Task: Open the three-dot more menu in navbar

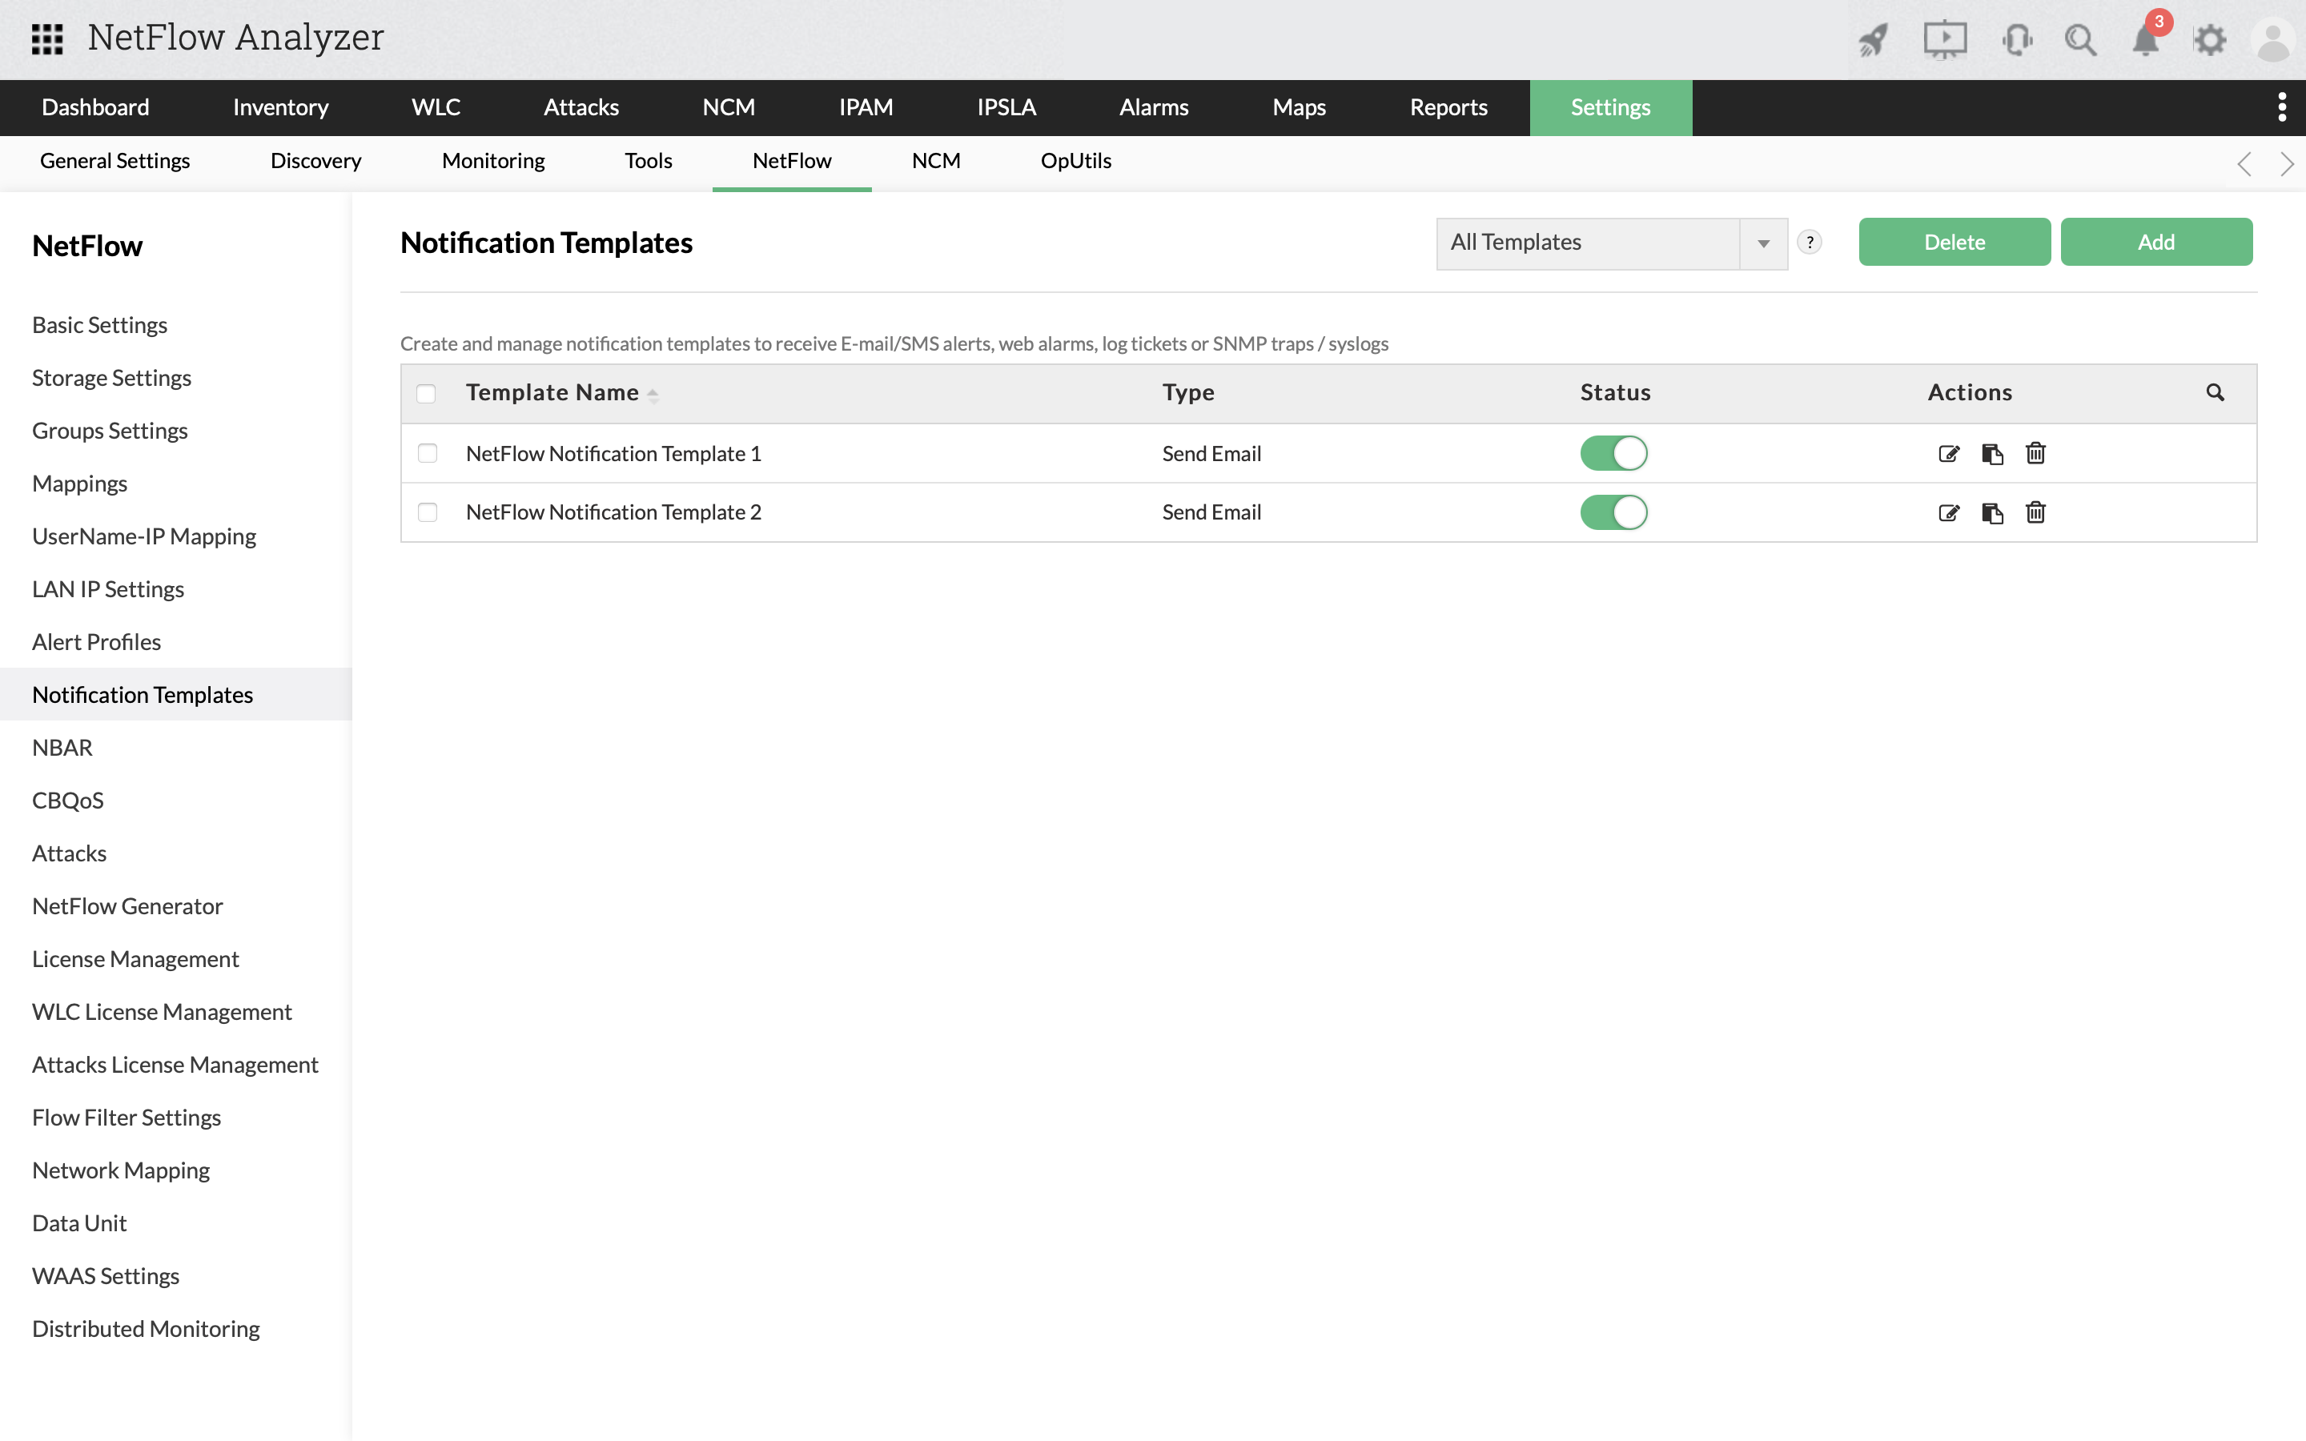Action: (x=2281, y=106)
